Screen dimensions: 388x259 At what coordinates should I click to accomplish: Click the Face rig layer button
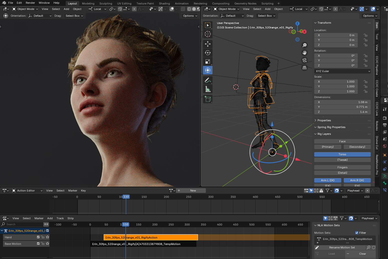tap(342, 141)
